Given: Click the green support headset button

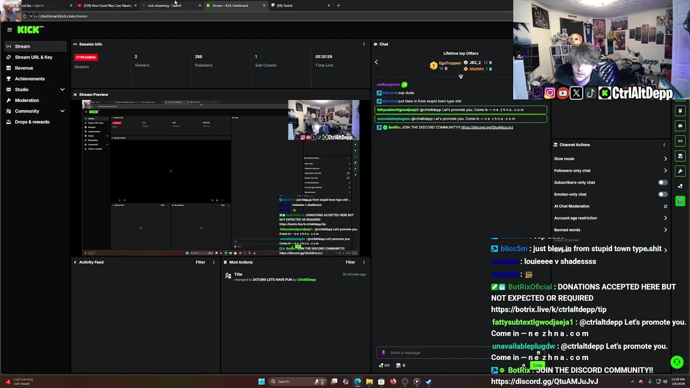Looking at the screenshot, I should point(677,362).
